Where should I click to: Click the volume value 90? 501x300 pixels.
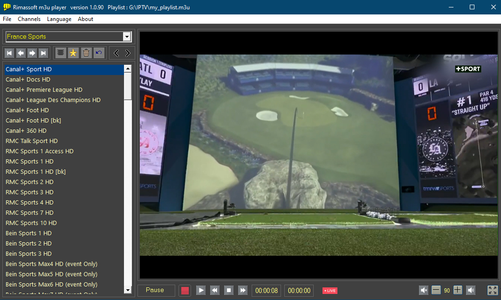pyautogui.click(x=446, y=290)
